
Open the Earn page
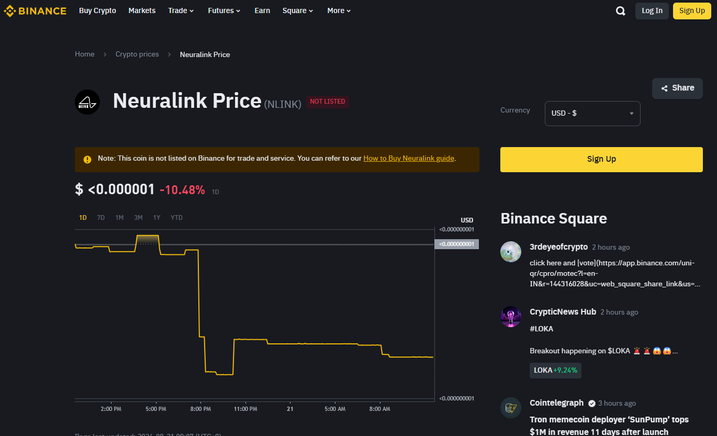tap(262, 10)
